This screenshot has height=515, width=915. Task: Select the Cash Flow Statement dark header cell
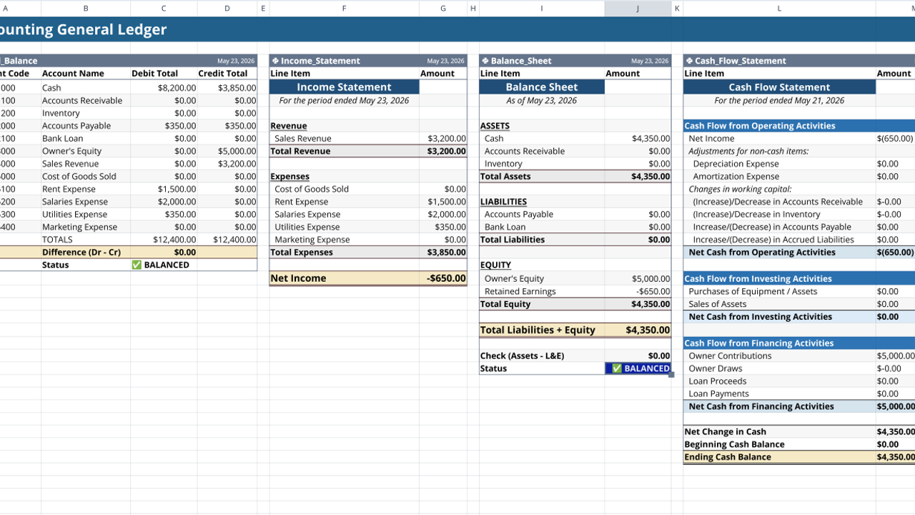779,87
